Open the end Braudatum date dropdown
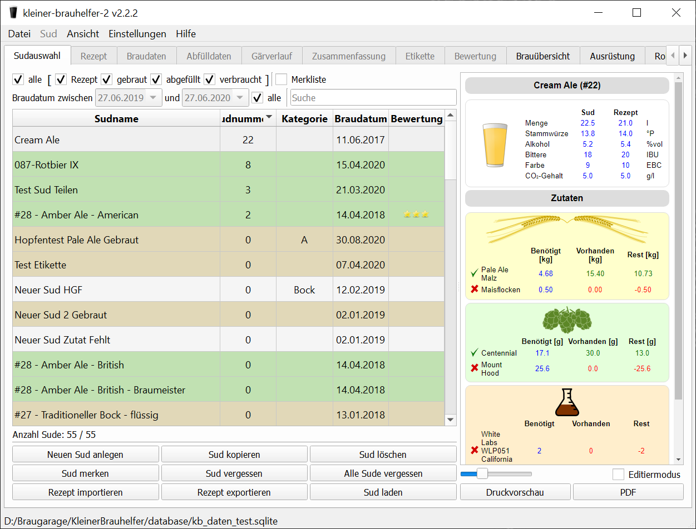696x529 pixels. coord(240,98)
